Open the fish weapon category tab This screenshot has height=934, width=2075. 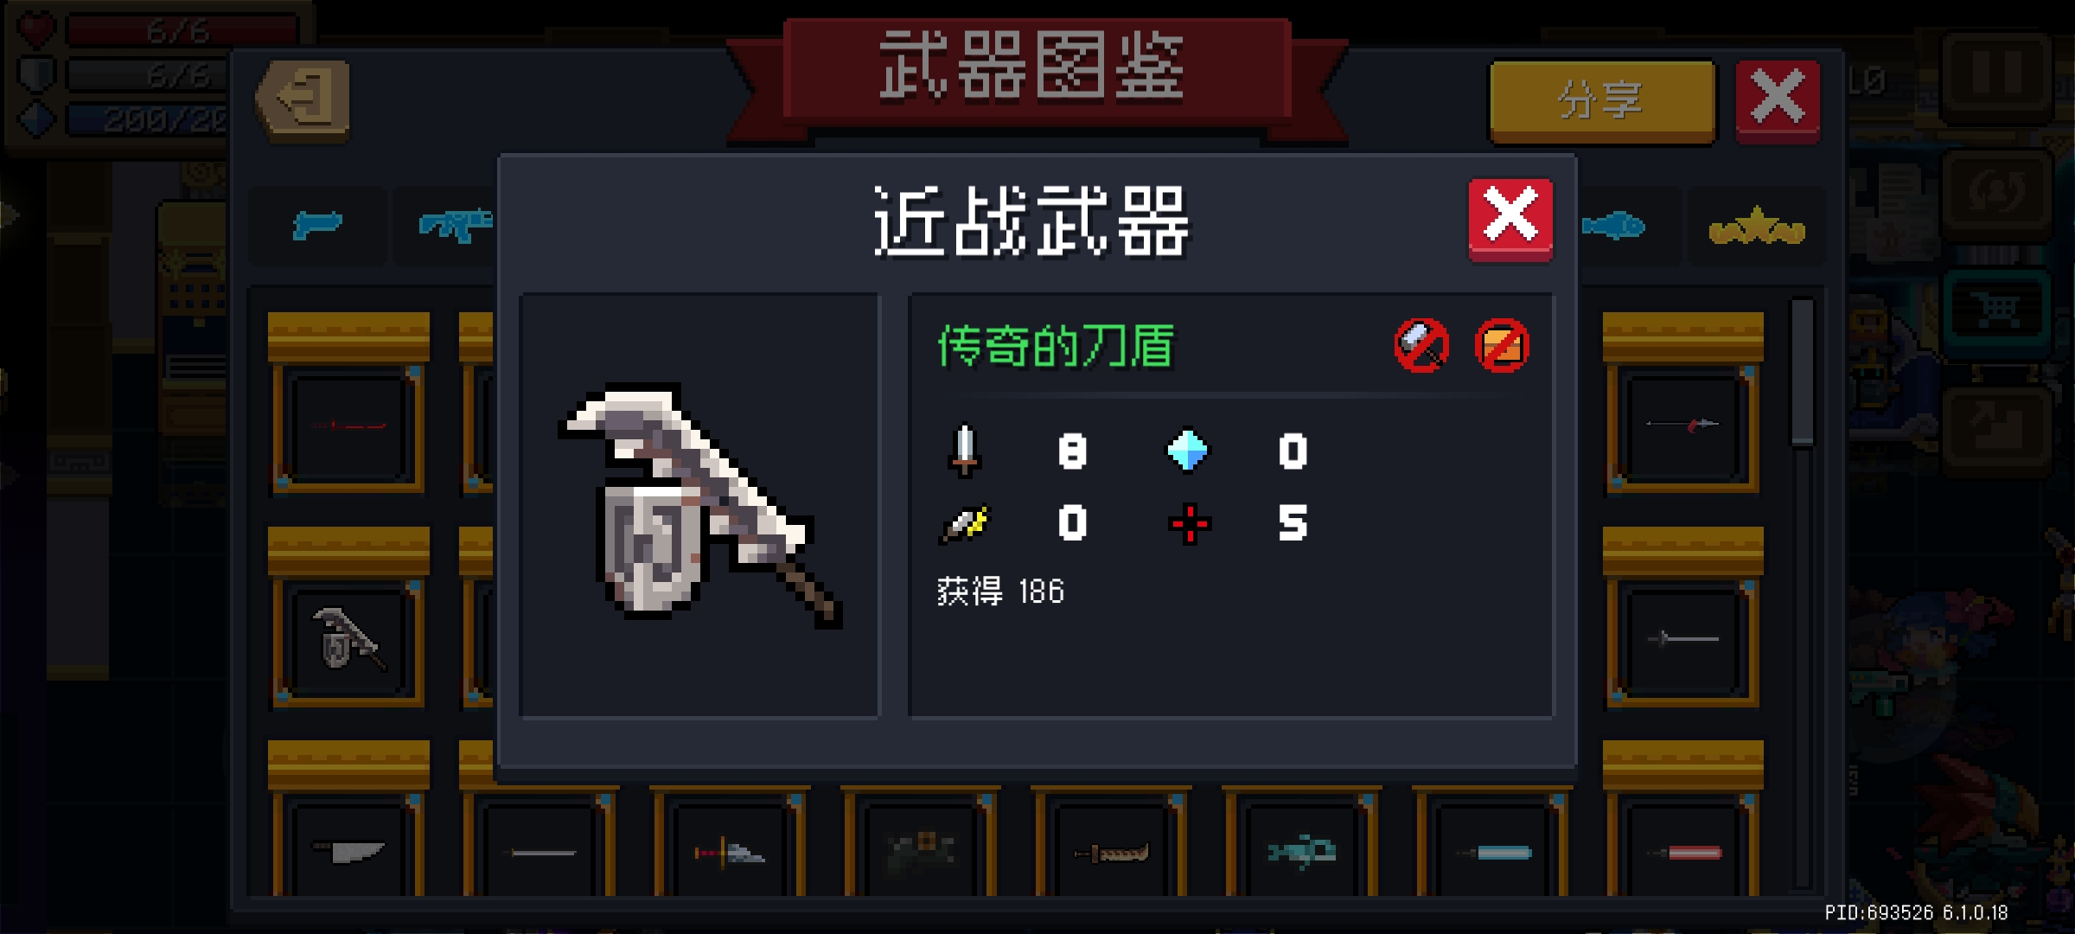[x=1613, y=227]
